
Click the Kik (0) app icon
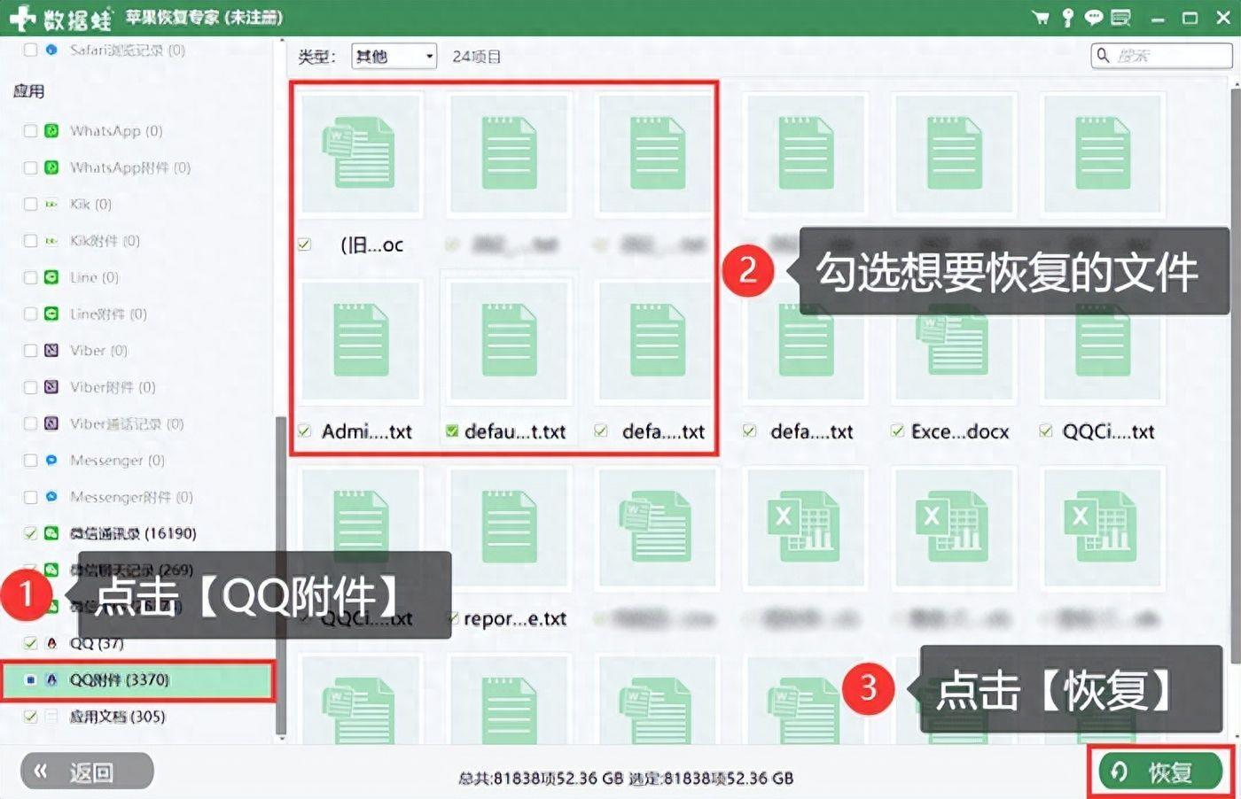(51, 204)
